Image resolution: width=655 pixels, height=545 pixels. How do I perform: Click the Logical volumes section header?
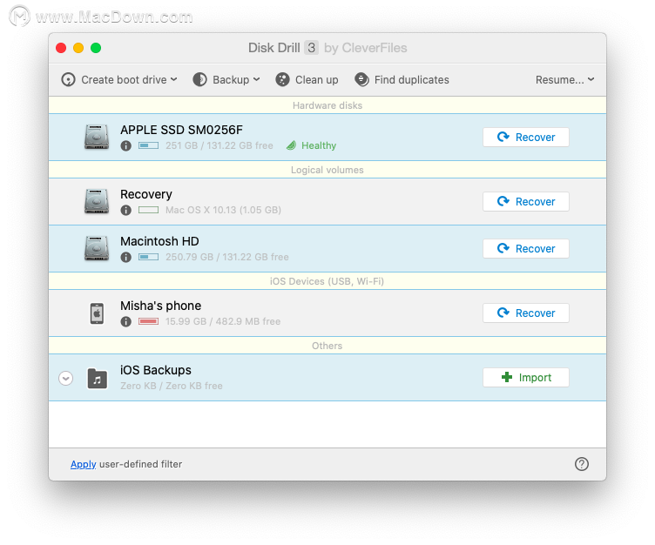pos(327,170)
